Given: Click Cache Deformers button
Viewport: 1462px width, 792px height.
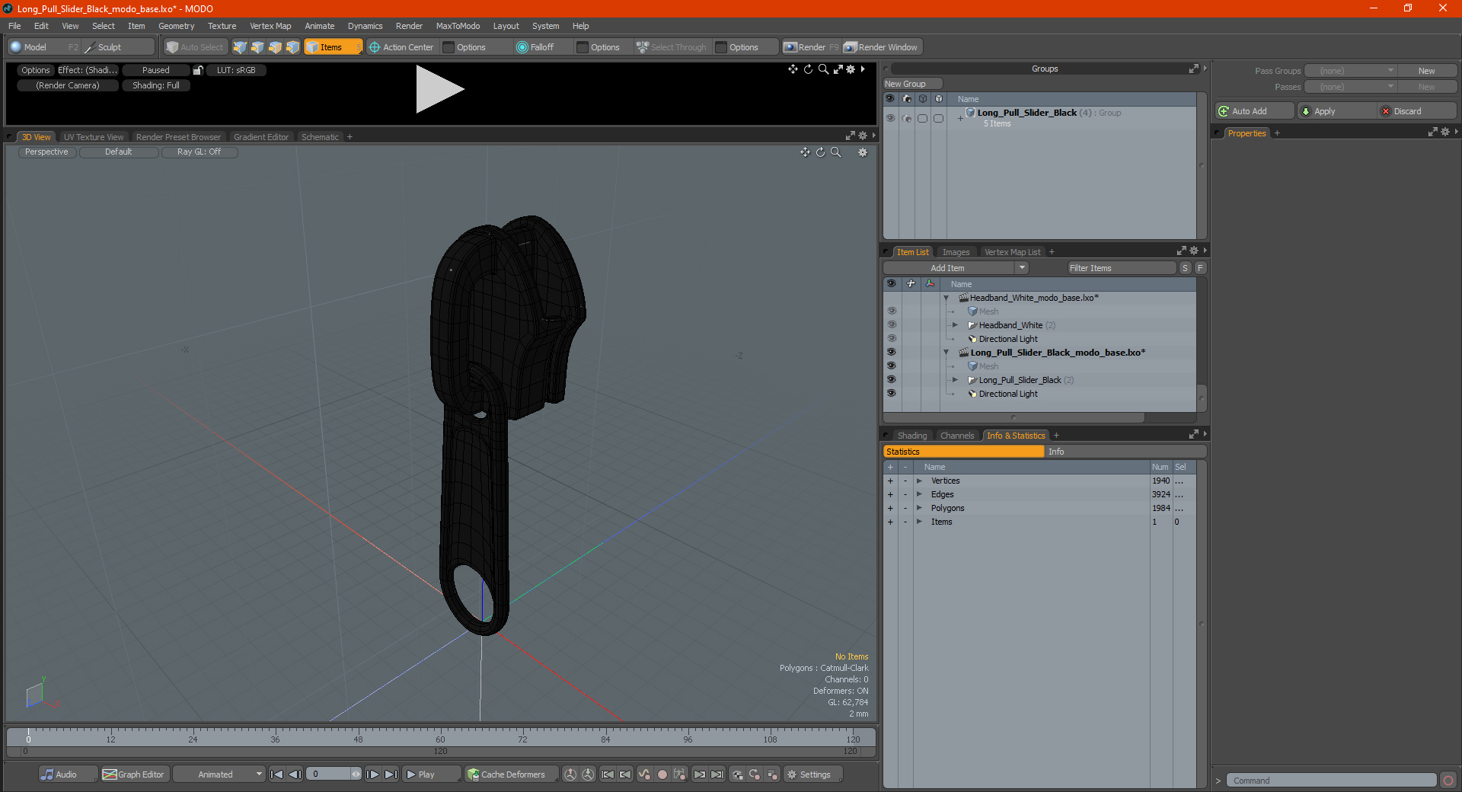Looking at the screenshot, I should pos(510,774).
